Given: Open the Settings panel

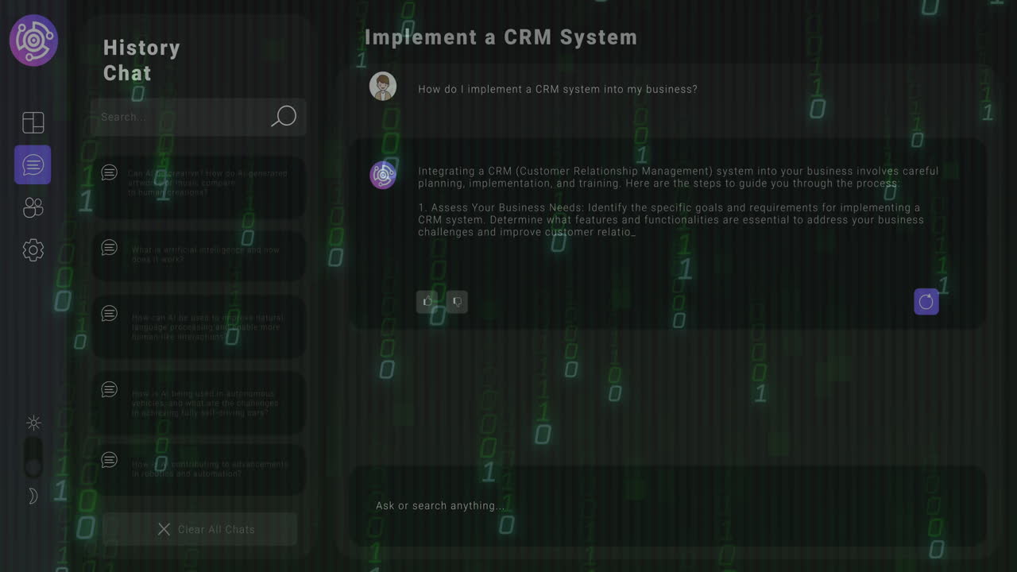Looking at the screenshot, I should (33, 250).
